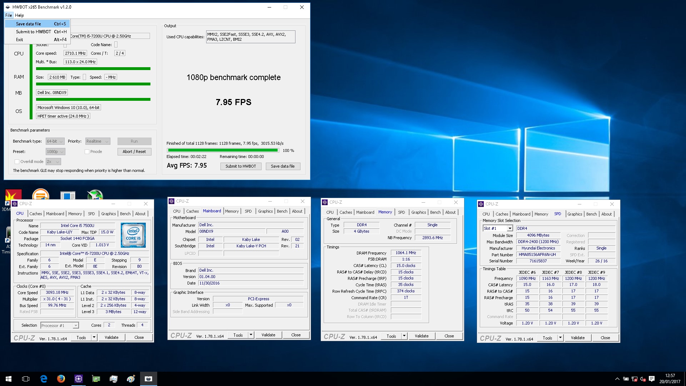
Task: Open the clock showing 12:57
Action: pyautogui.click(x=670, y=379)
